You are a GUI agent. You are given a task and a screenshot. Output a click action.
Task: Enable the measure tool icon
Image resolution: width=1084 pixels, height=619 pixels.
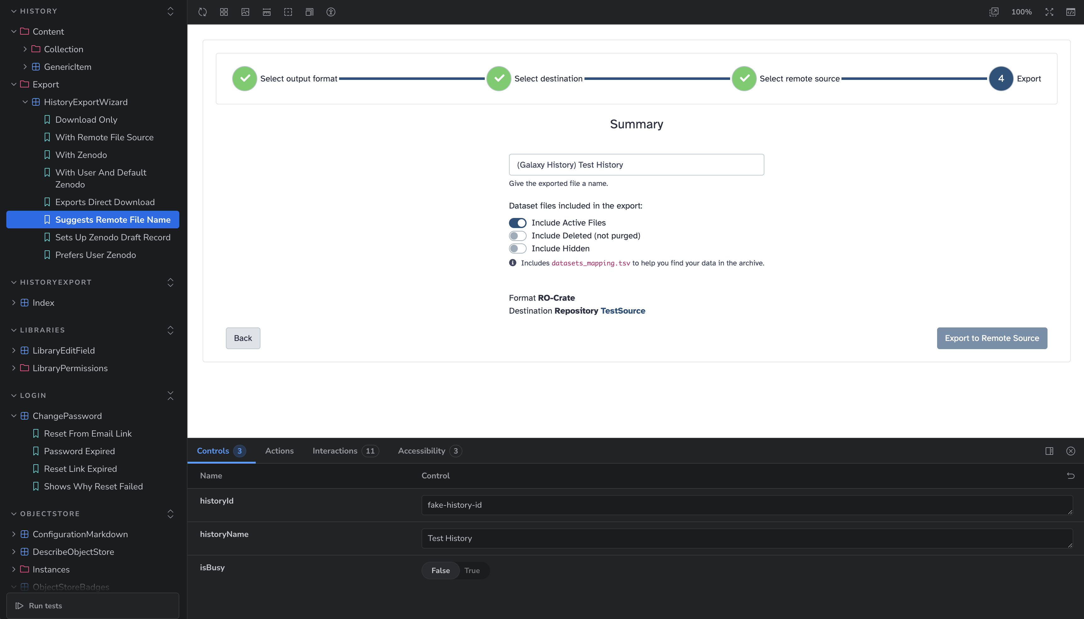pyautogui.click(x=266, y=12)
